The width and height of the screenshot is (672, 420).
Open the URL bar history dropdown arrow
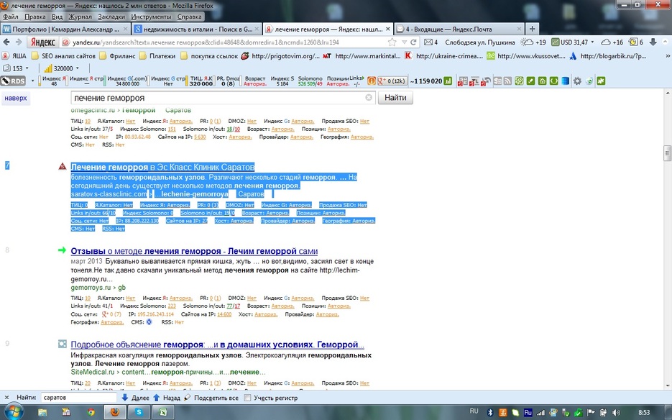coord(404,42)
